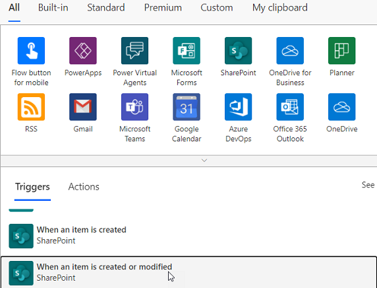Select 'When an item is created' trigger

188,236
